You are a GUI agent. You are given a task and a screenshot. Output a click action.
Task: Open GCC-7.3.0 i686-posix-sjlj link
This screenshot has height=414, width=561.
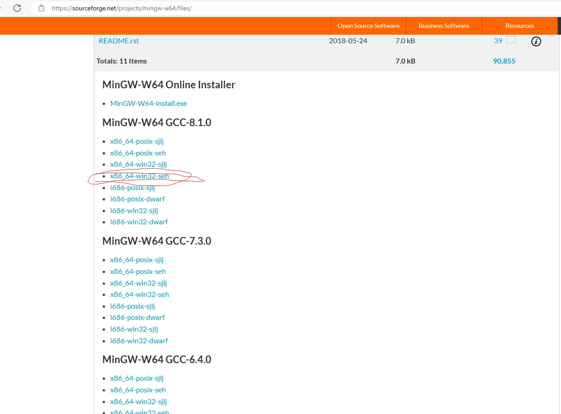coord(132,306)
